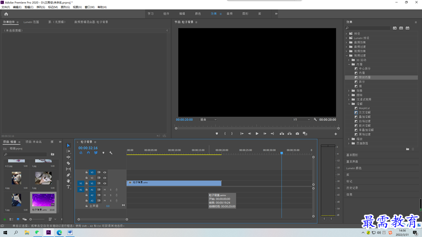Toggle V3 track lock
The image size is (422, 237).
coord(86,172)
